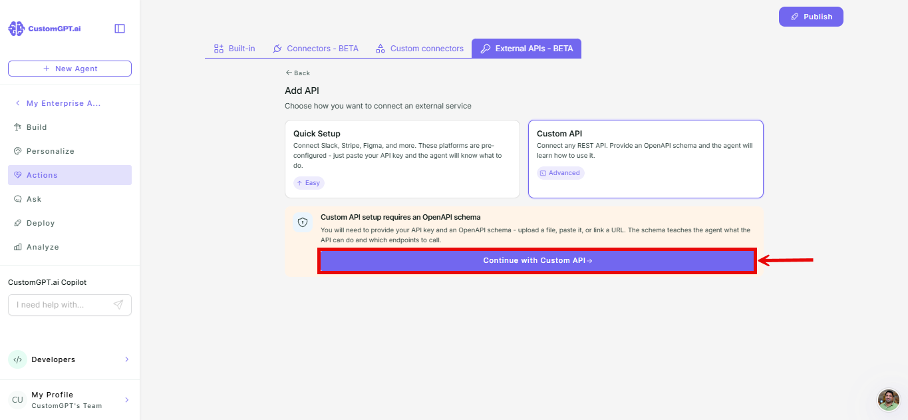This screenshot has width=908, height=420.
Task: Send Copilot message with paper plane icon
Action: [118, 305]
